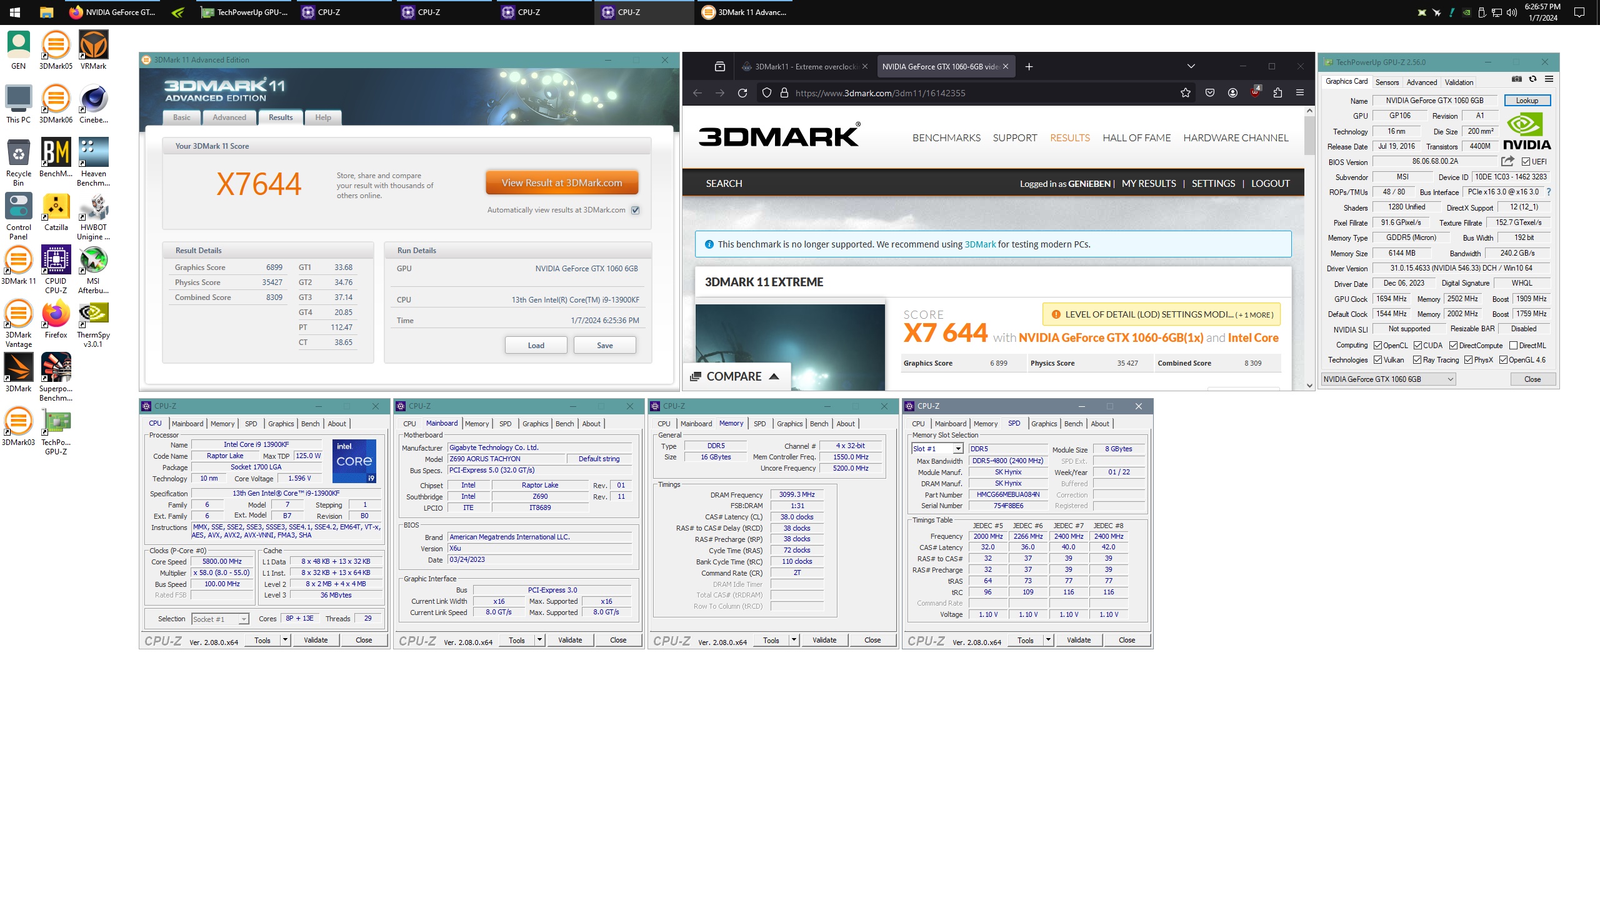Reload the 3dmark.com page

click(742, 93)
